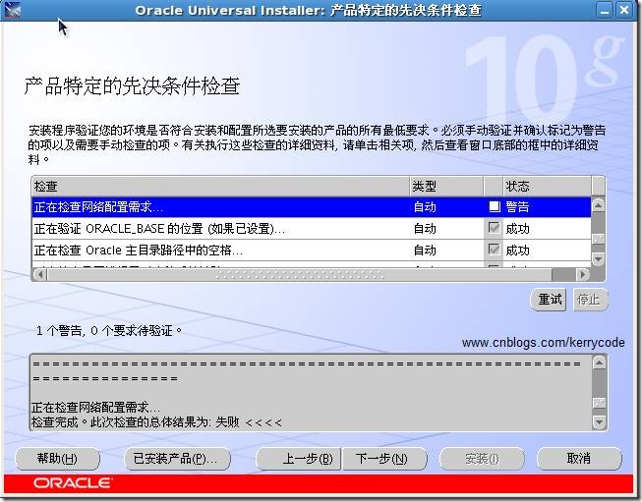Open the 已安装产品(P)... dialog
642x502 pixels.
[176, 459]
